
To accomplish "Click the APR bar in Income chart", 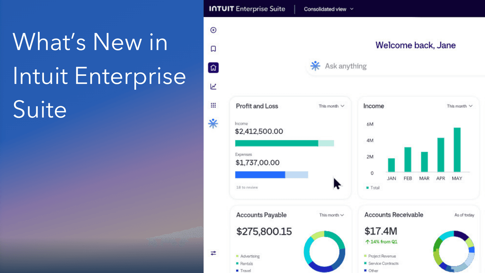I will click(x=441, y=155).
